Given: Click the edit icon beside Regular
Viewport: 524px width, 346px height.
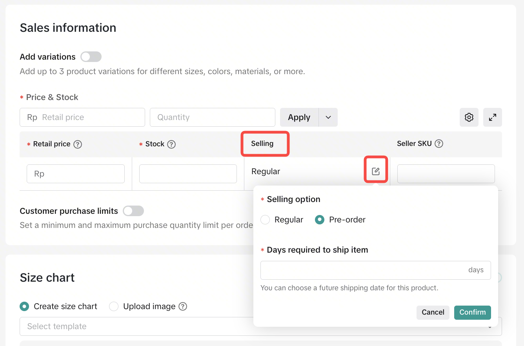Looking at the screenshot, I should (x=376, y=171).
